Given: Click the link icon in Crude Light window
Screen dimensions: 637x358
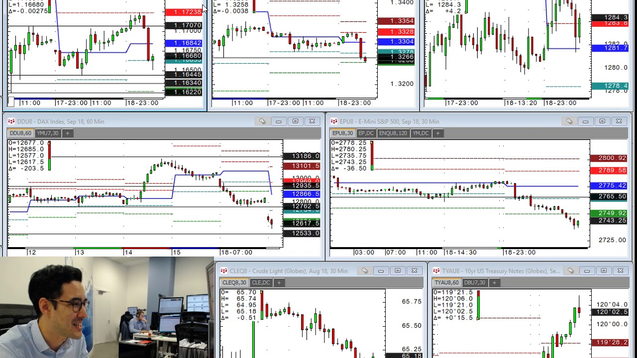Looking at the screenshot, I should [365, 270].
